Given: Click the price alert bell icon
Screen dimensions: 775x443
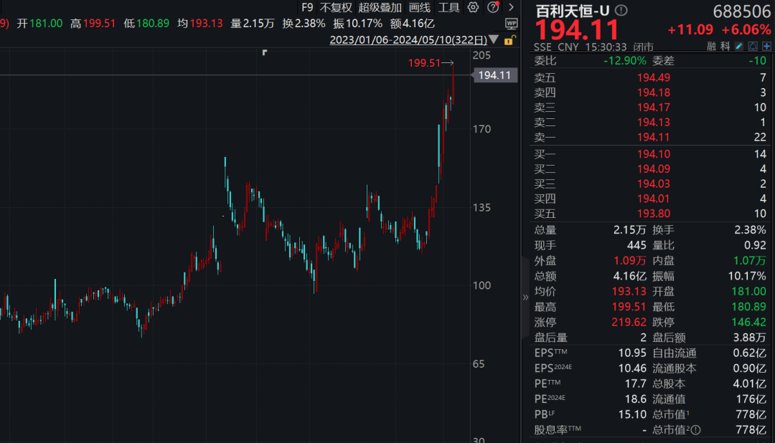Looking at the screenshot, I should coord(753,47).
